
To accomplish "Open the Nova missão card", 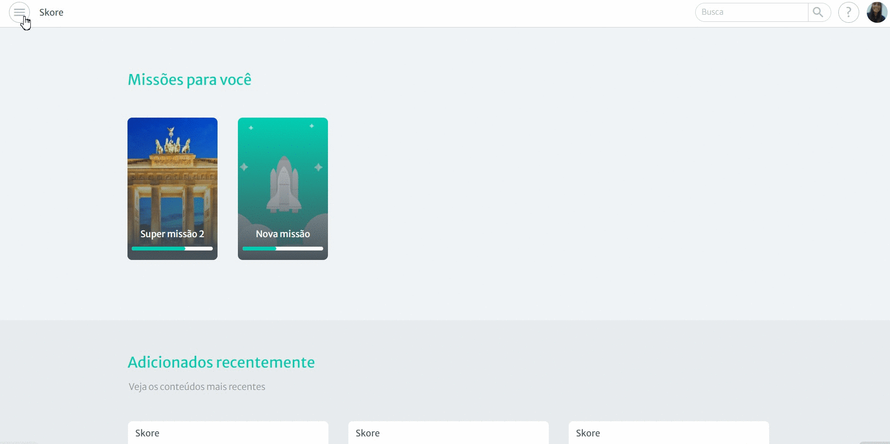I will tap(283, 189).
